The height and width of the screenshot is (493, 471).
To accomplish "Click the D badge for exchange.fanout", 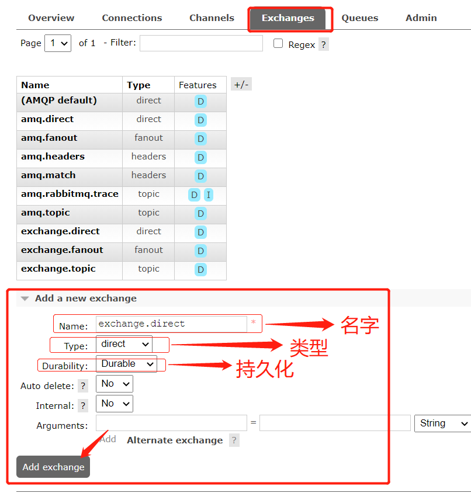I will [x=200, y=251].
